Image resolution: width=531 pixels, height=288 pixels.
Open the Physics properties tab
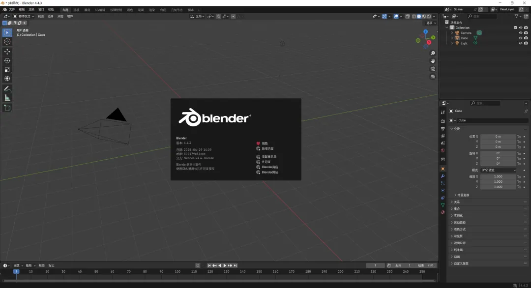pos(442,191)
